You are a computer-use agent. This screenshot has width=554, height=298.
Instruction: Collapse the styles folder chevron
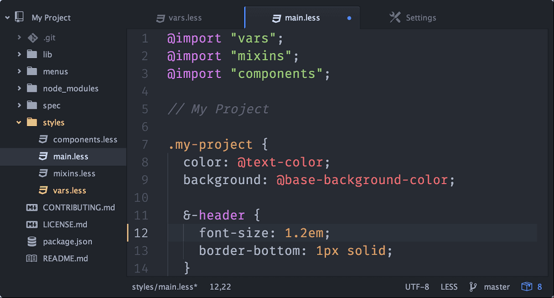[19, 122]
